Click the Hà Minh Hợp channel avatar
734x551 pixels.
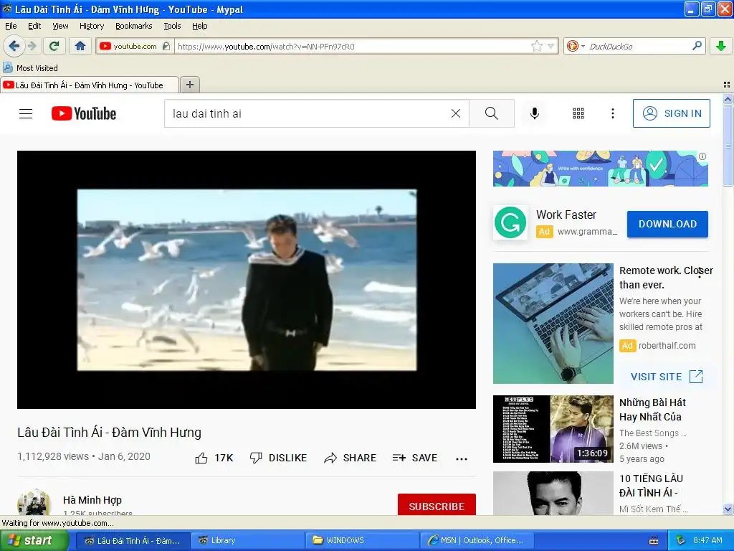tap(34, 502)
